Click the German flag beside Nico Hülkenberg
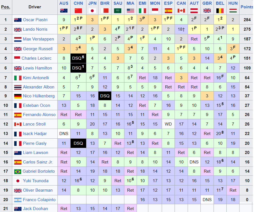 pos(18,96)
